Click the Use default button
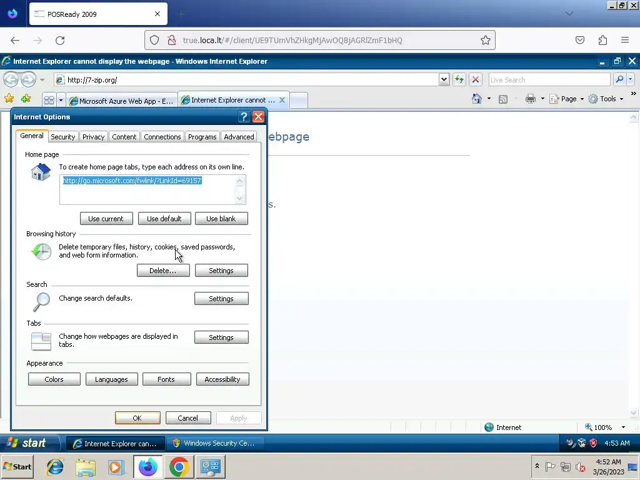Screen dimensions: 640x480 coord(164,219)
